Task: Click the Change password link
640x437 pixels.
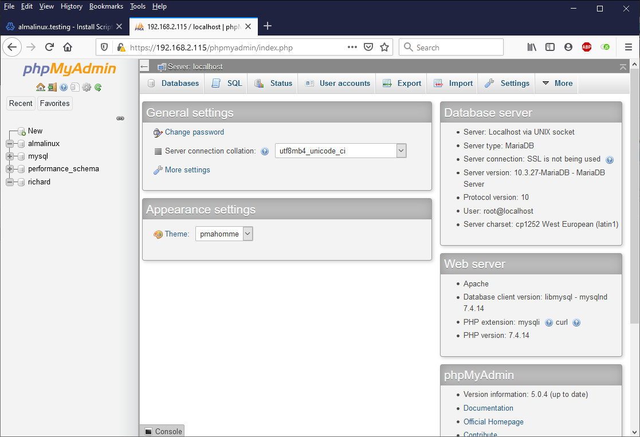Action: 194,132
